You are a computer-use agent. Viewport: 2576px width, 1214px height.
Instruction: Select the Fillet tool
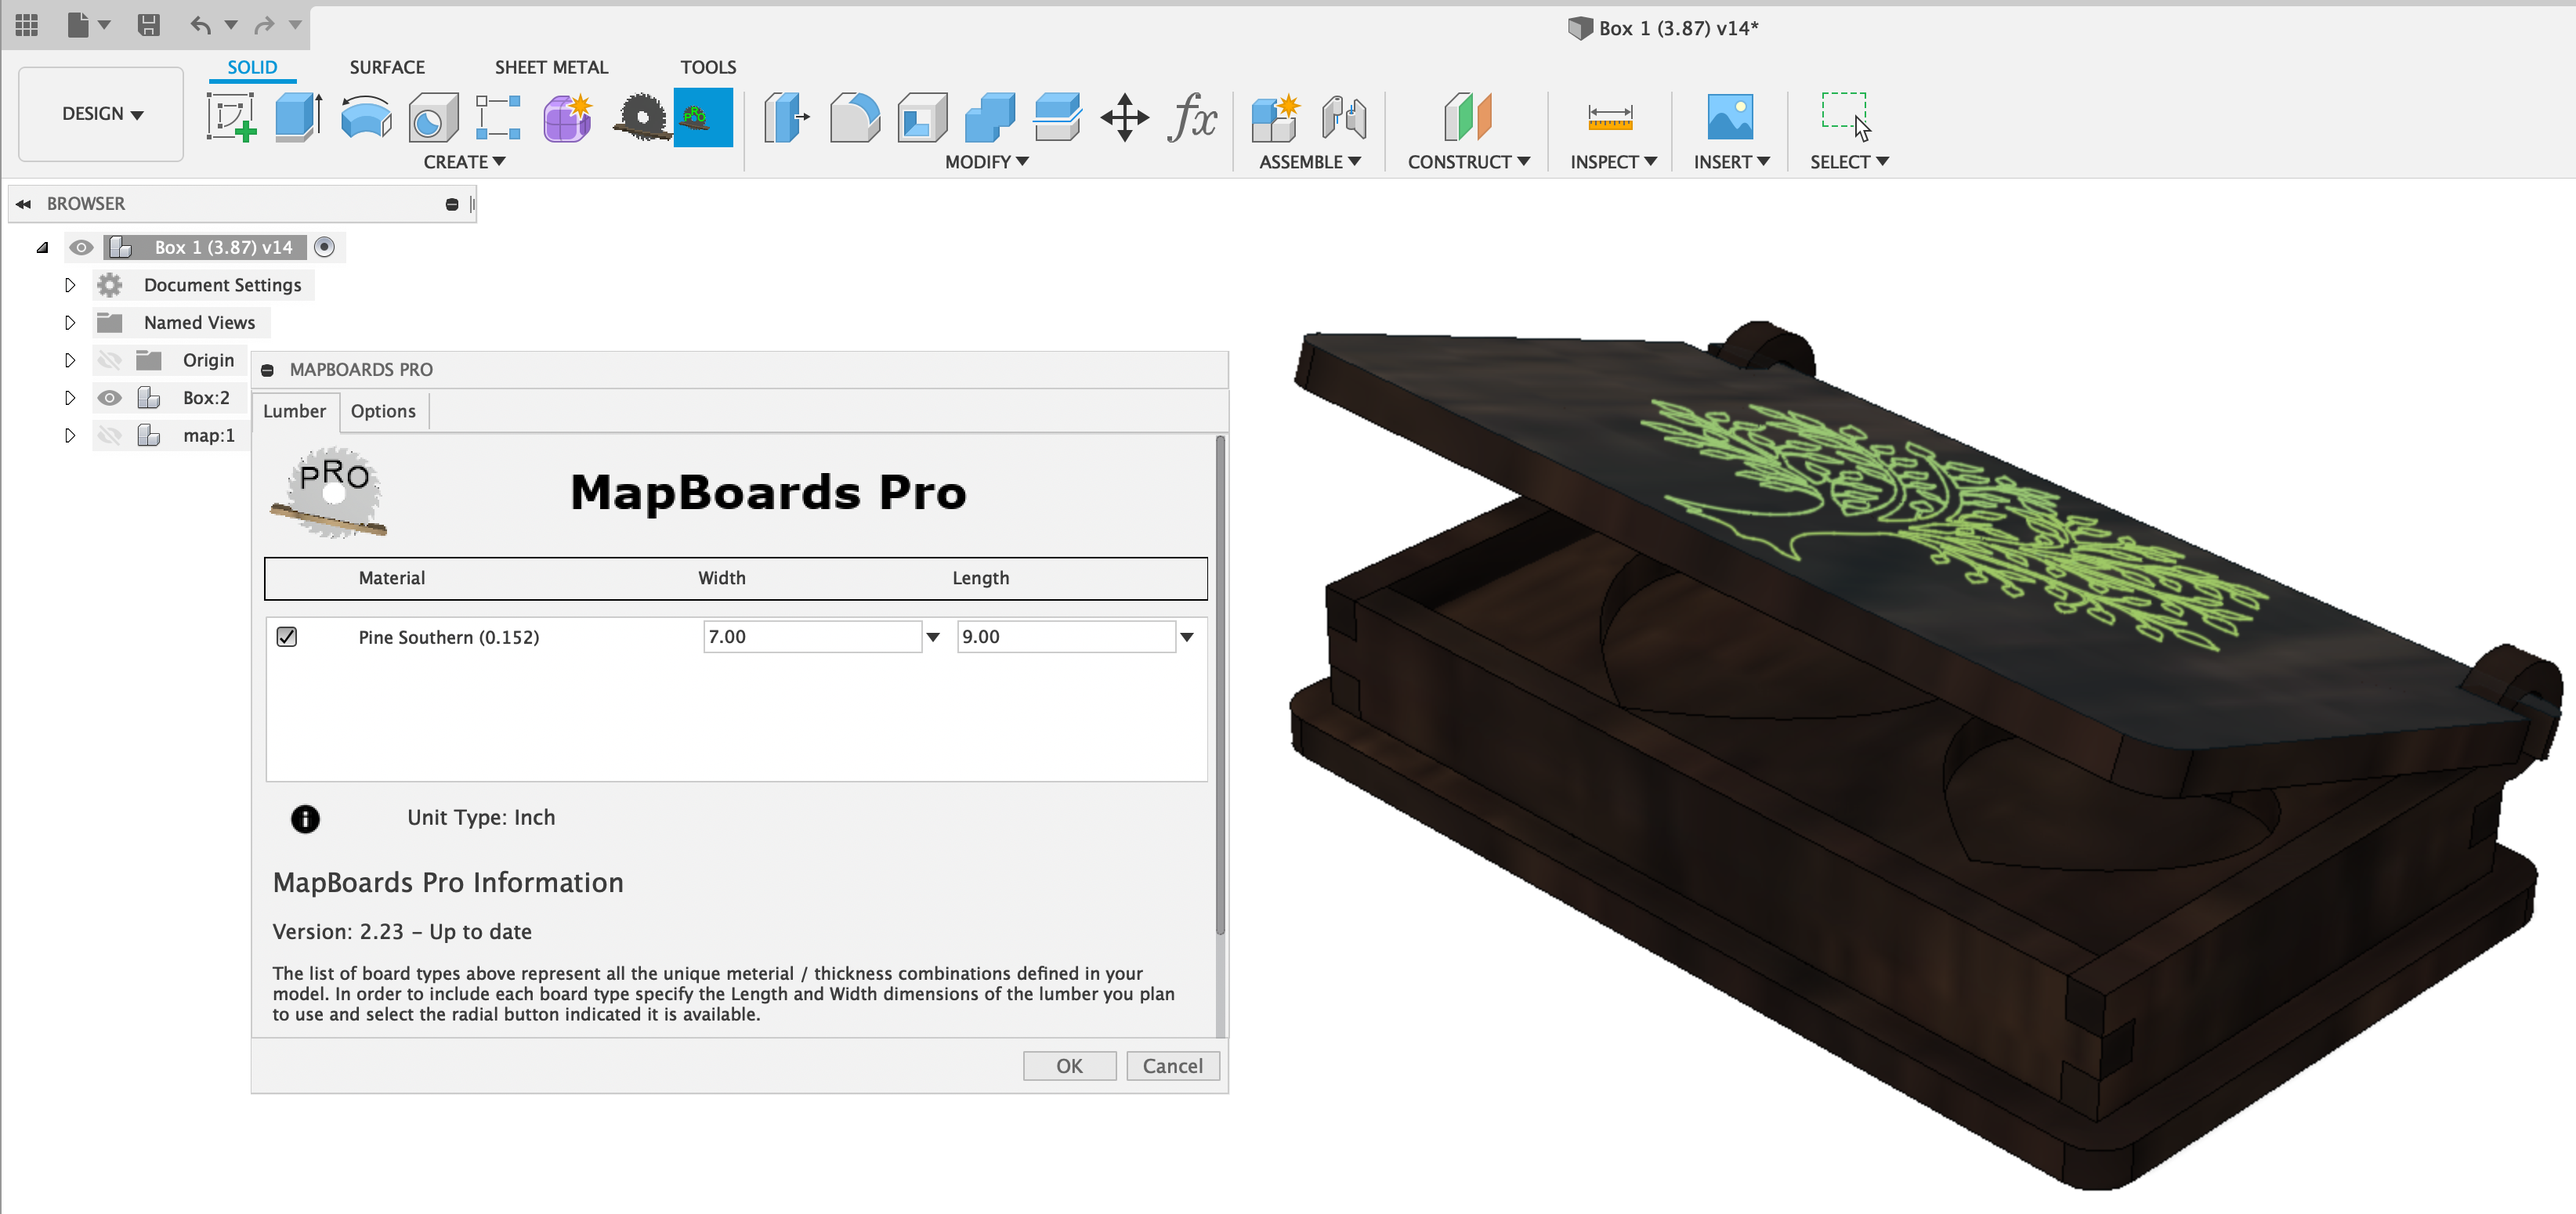pyautogui.click(x=855, y=117)
